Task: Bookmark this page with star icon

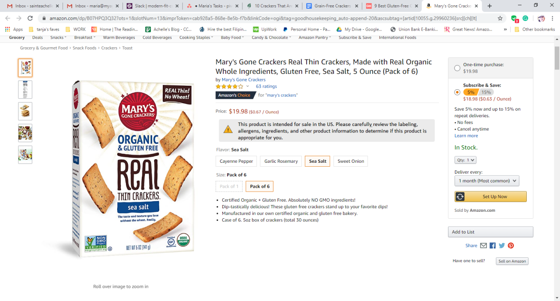Action: tap(500, 18)
